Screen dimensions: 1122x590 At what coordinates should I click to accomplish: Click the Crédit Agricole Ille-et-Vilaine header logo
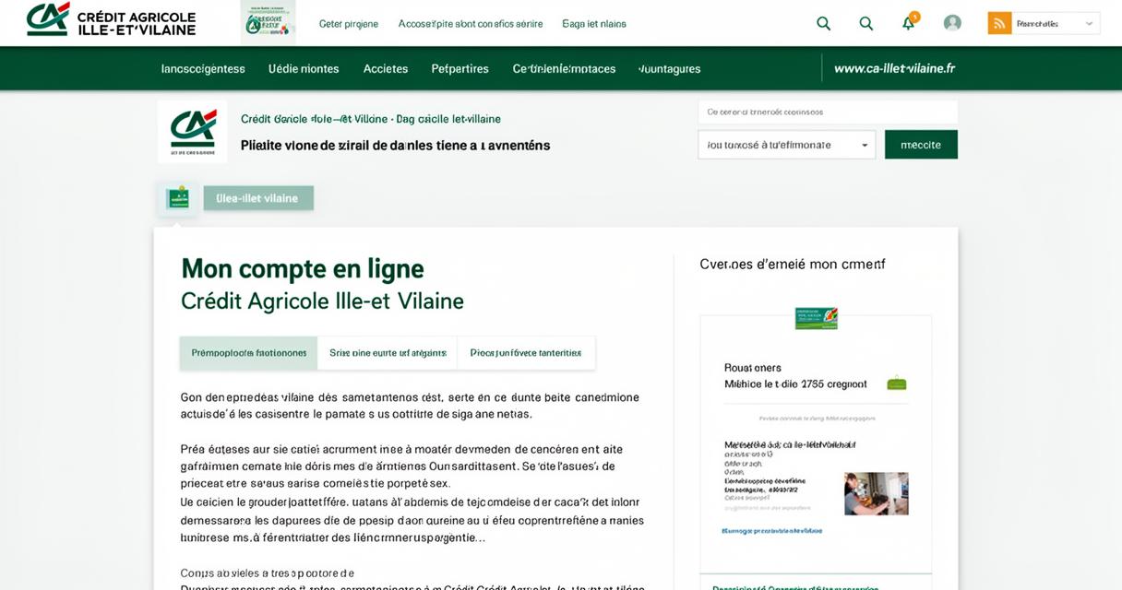click(x=111, y=19)
